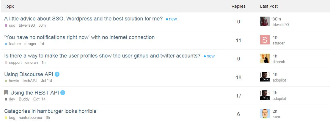The image size is (330, 123).
Task: Filter by the bug category label
Action: (x=12, y=118)
